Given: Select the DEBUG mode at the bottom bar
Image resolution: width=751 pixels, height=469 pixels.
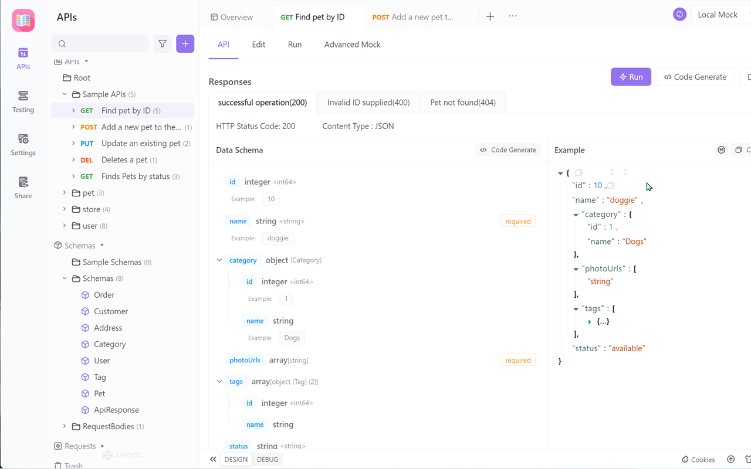Looking at the screenshot, I should [x=268, y=460].
